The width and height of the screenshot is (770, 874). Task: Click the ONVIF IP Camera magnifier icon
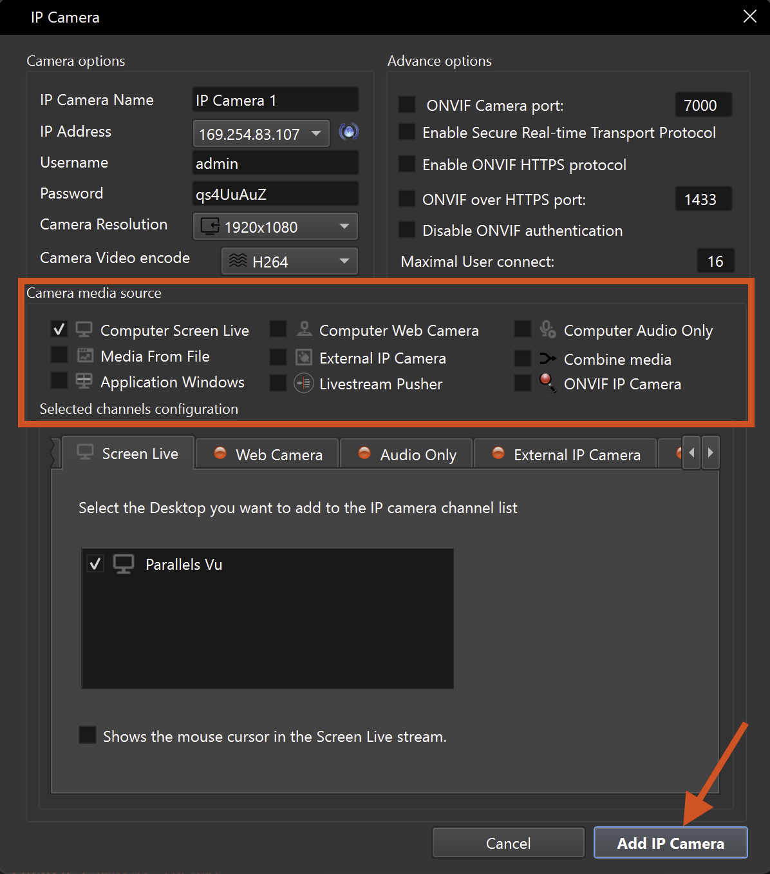coord(547,383)
